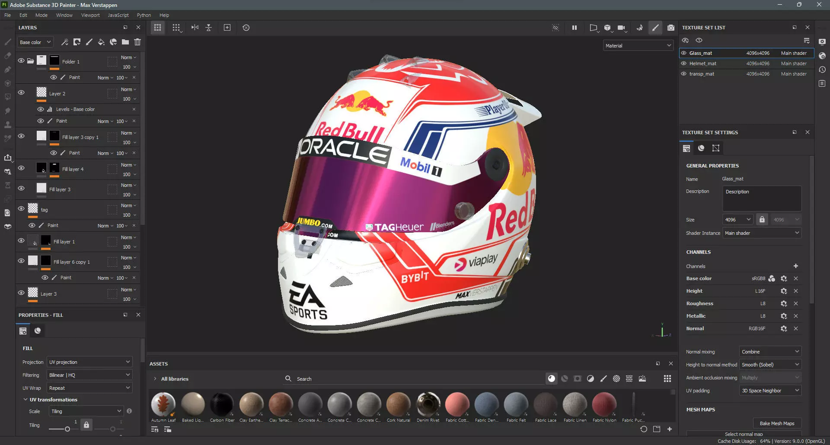
Task: Open the Help menu
Action: coord(164,15)
